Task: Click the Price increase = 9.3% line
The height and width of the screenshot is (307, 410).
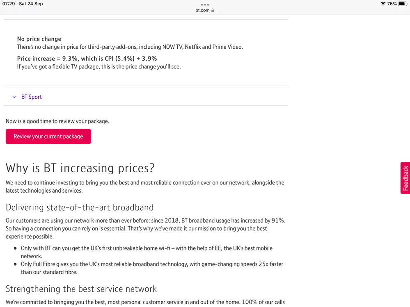Action: point(87,58)
